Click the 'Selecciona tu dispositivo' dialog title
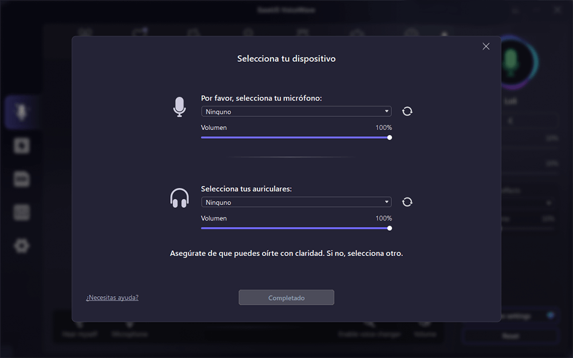This screenshot has width=573, height=358. tap(286, 59)
